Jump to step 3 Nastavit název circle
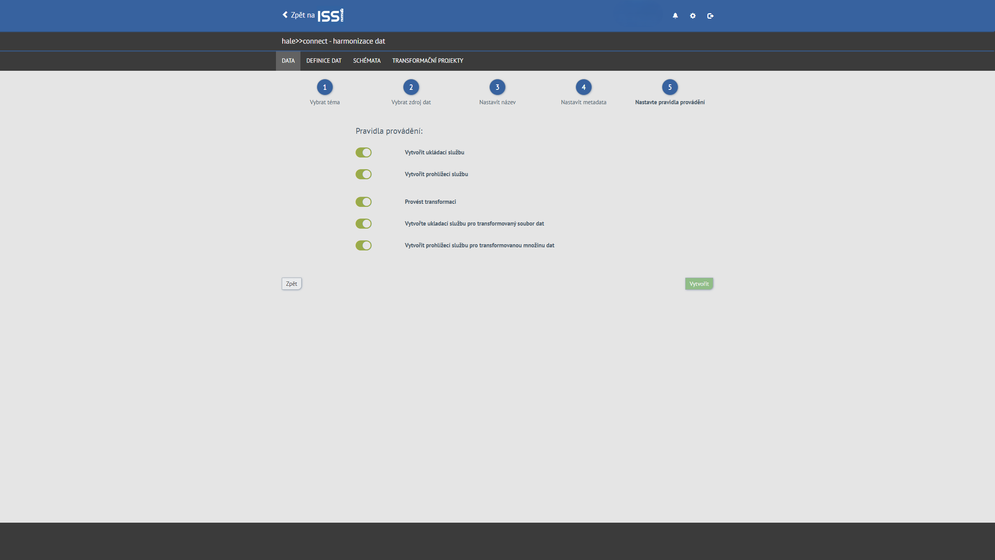This screenshot has height=560, width=995. (497, 87)
